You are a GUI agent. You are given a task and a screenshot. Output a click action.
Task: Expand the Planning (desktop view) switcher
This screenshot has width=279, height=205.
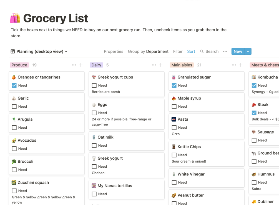66,51
